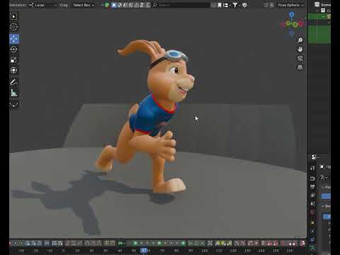This screenshot has width=340, height=255.
Task: Toggle the X mirror icon beside Pose Options
Action: point(271,5)
